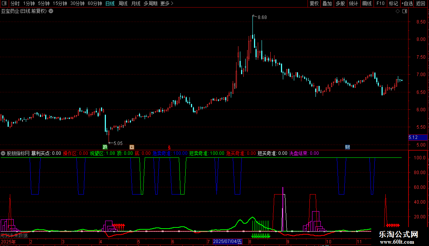Click the 5.05 low price label
The width and height of the screenshot is (429, 246).
(x=118, y=143)
